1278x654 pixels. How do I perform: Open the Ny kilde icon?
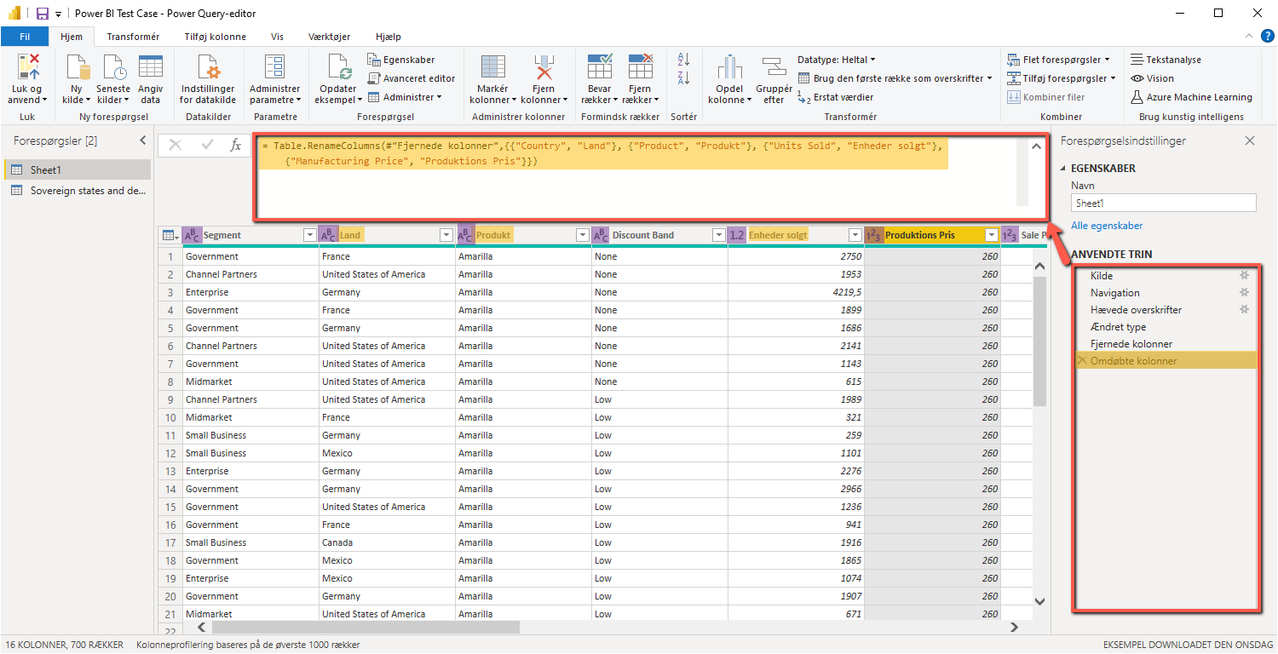pyautogui.click(x=78, y=67)
